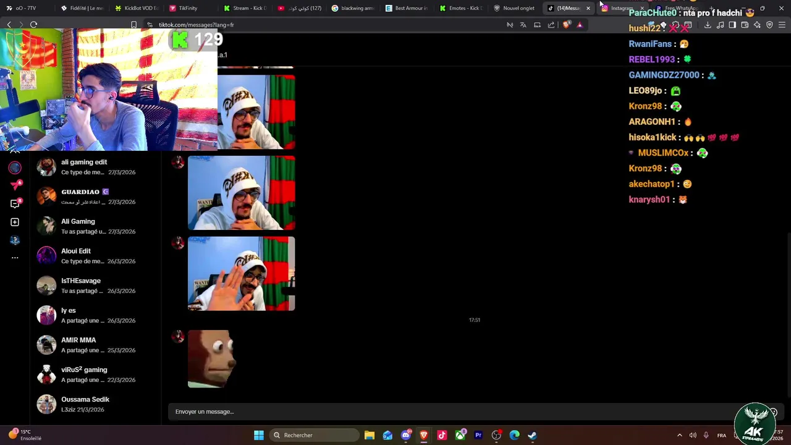
Task: Open the Oussama Sedik conversation
Action: coord(95,404)
